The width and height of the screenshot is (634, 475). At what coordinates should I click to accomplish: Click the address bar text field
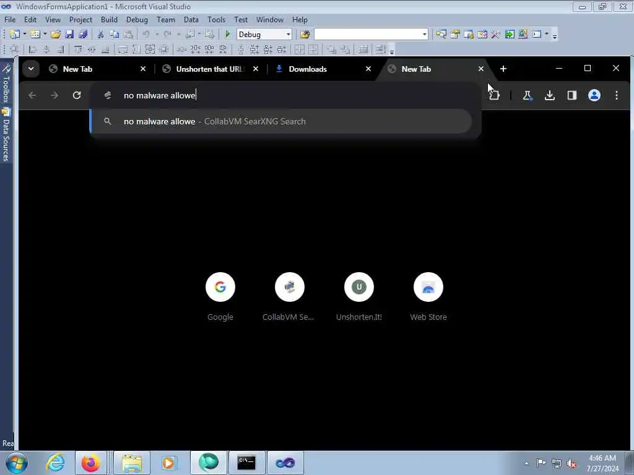(x=285, y=95)
